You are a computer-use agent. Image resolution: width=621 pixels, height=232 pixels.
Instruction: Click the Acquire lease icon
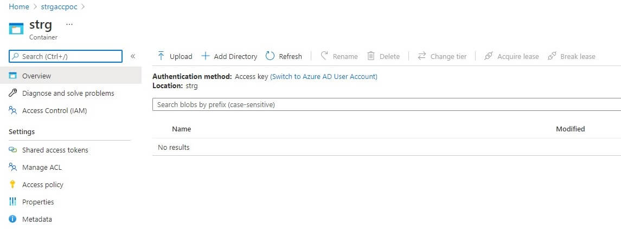click(x=488, y=56)
